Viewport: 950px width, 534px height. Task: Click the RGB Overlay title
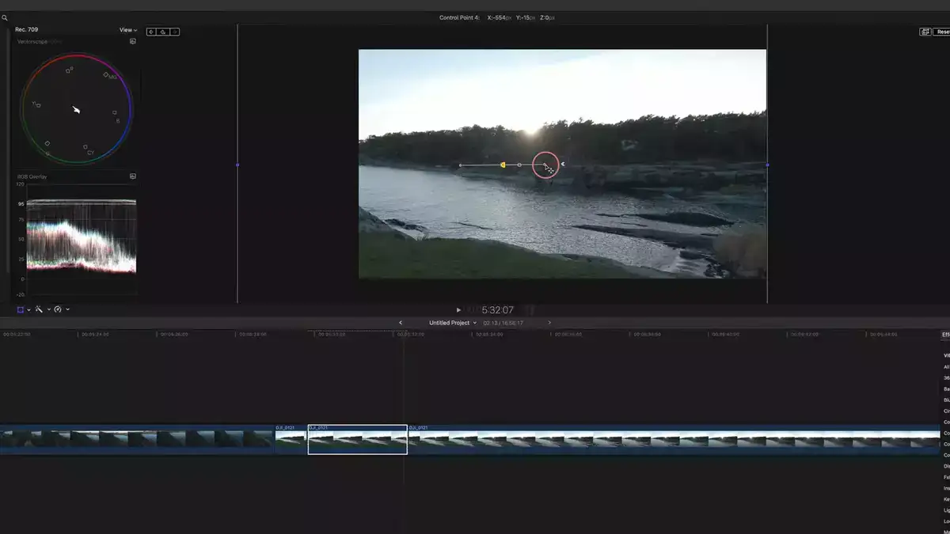(x=32, y=176)
